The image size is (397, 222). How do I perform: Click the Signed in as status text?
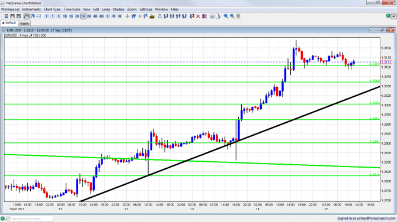366,218
